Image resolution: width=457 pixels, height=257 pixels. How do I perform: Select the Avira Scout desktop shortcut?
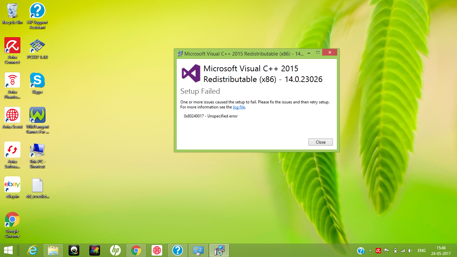[x=12, y=118]
